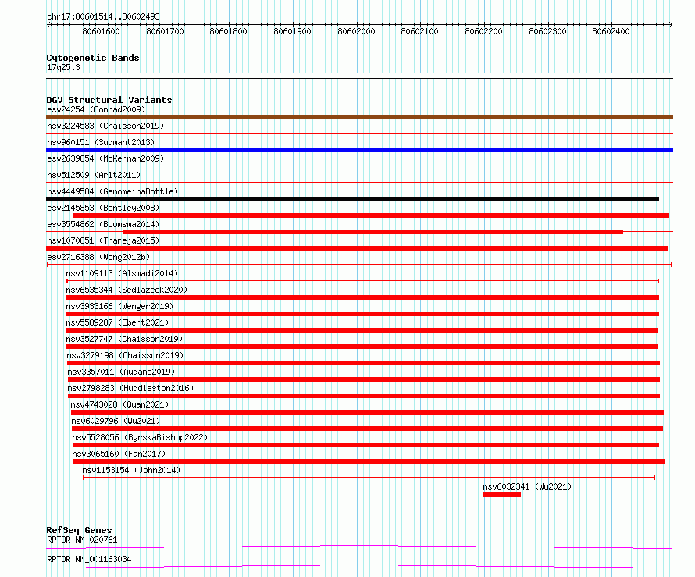Click the RefSeq Genes track heading
The height and width of the screenshot is (577, 695).
[x=79, y=530]
